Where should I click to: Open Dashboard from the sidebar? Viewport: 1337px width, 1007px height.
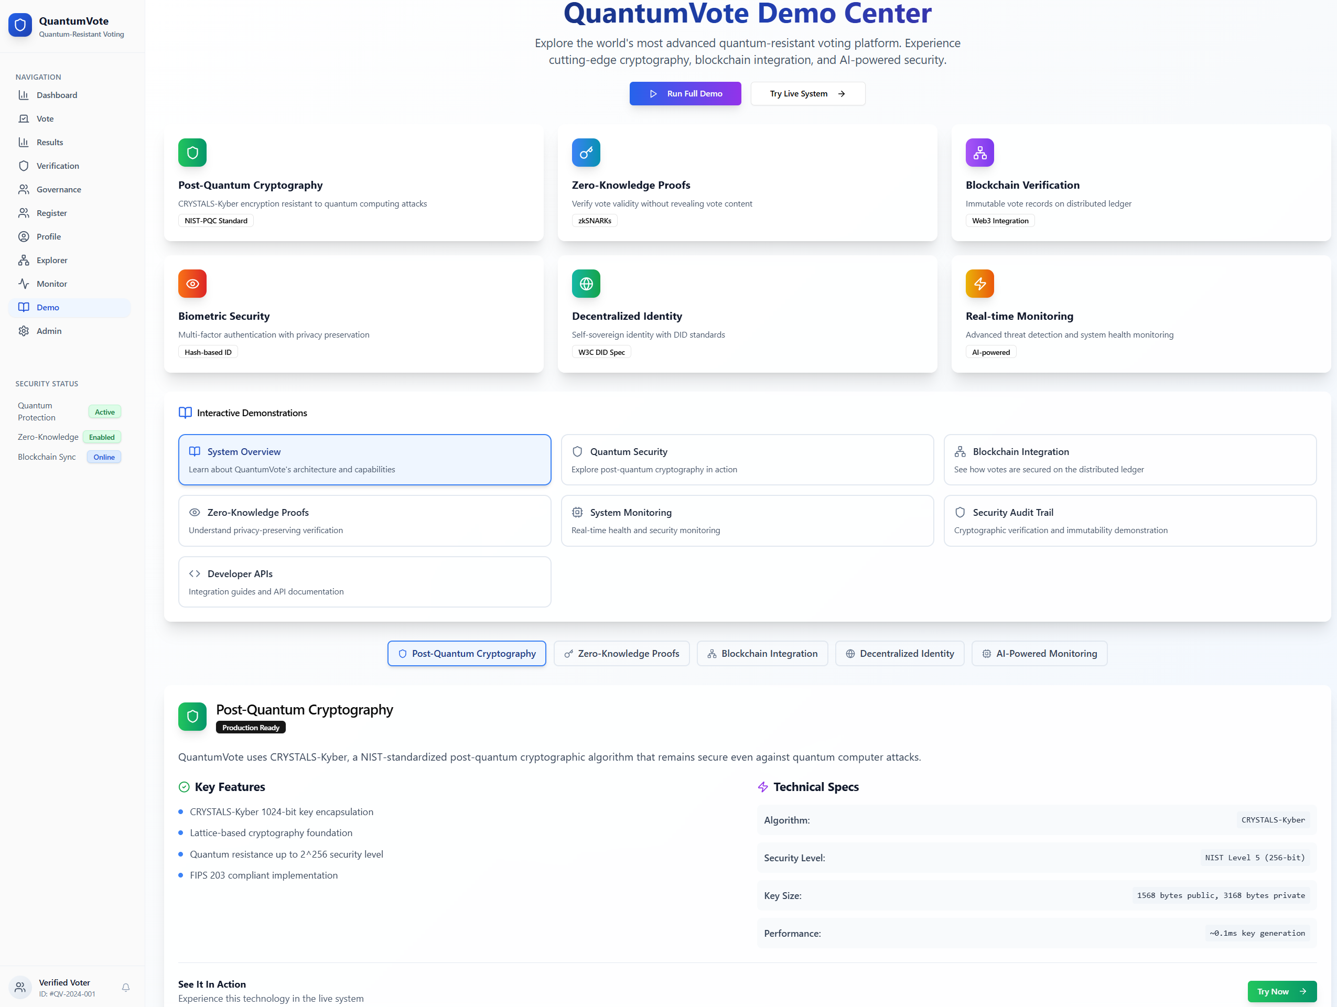click(70, 95)
